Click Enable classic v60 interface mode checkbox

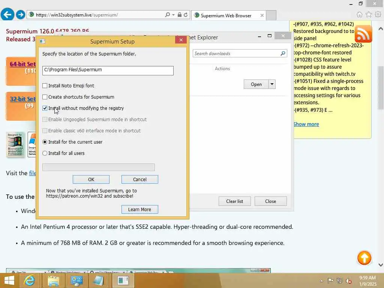point(45,131)
